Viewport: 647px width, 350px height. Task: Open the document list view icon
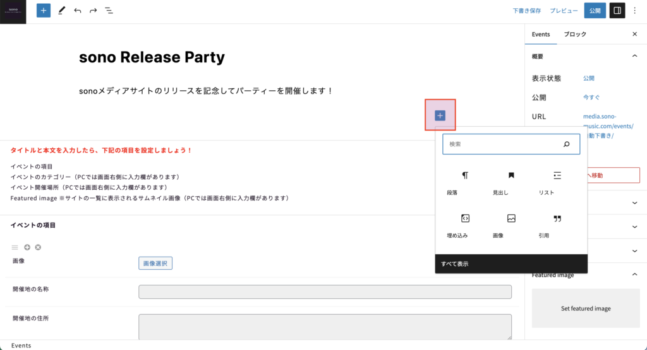point(109,11)
